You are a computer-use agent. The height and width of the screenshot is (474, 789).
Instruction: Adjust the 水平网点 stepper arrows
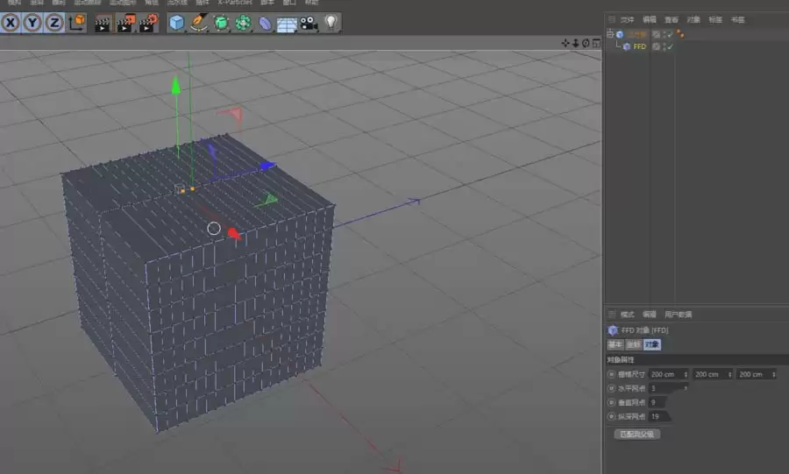pyautogui.click(x=686, y=388)
